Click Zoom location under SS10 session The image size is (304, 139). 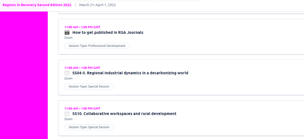coord(68,119)
